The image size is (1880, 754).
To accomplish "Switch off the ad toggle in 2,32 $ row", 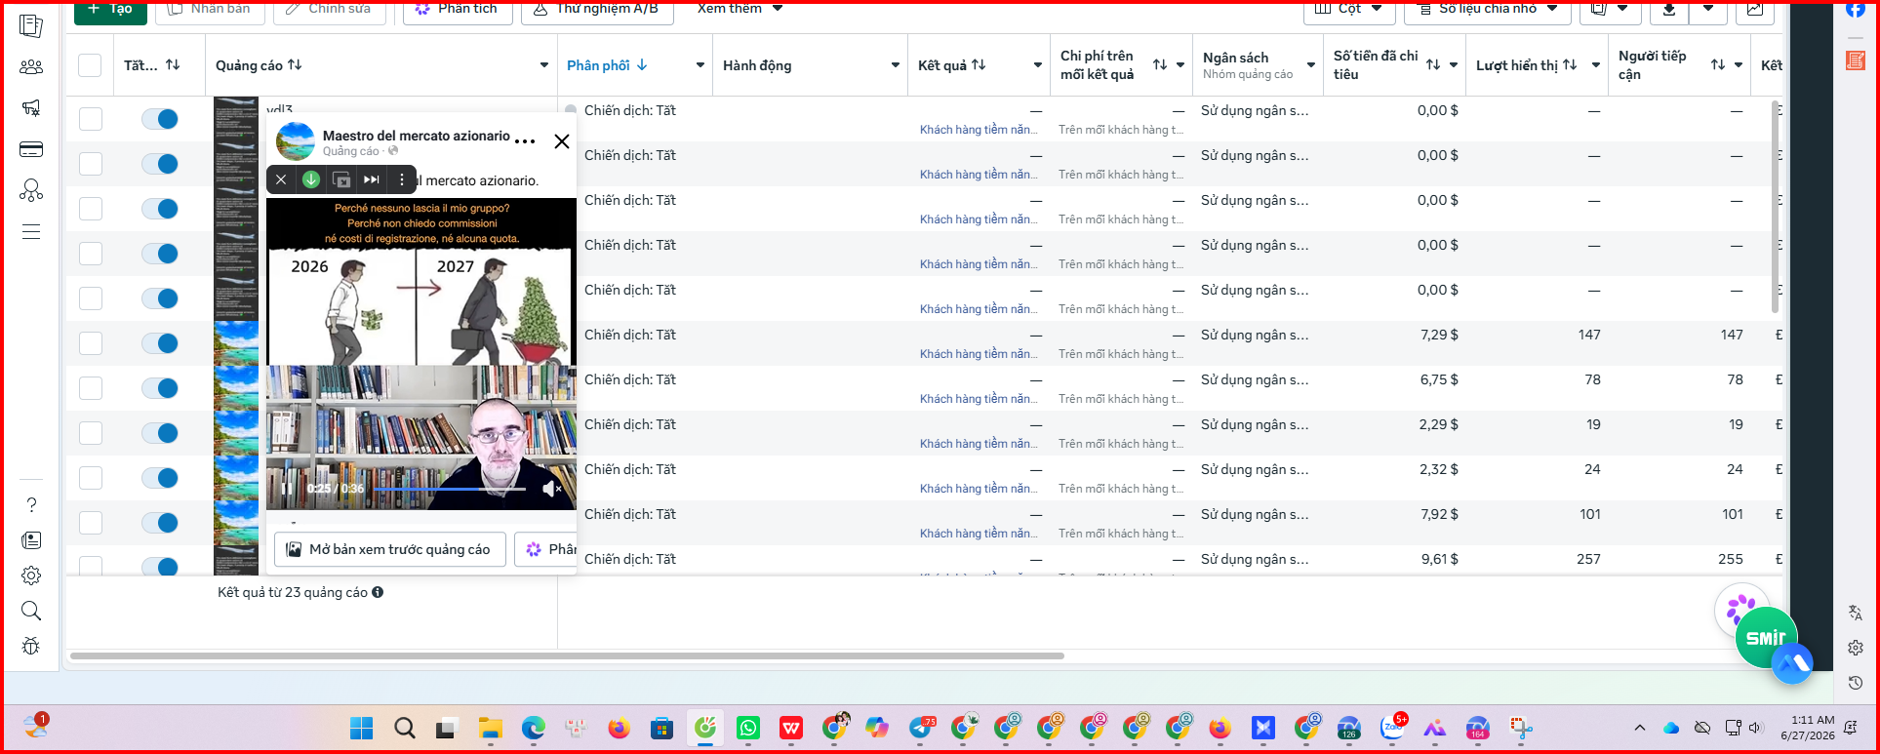I will [x=160, y=478].
